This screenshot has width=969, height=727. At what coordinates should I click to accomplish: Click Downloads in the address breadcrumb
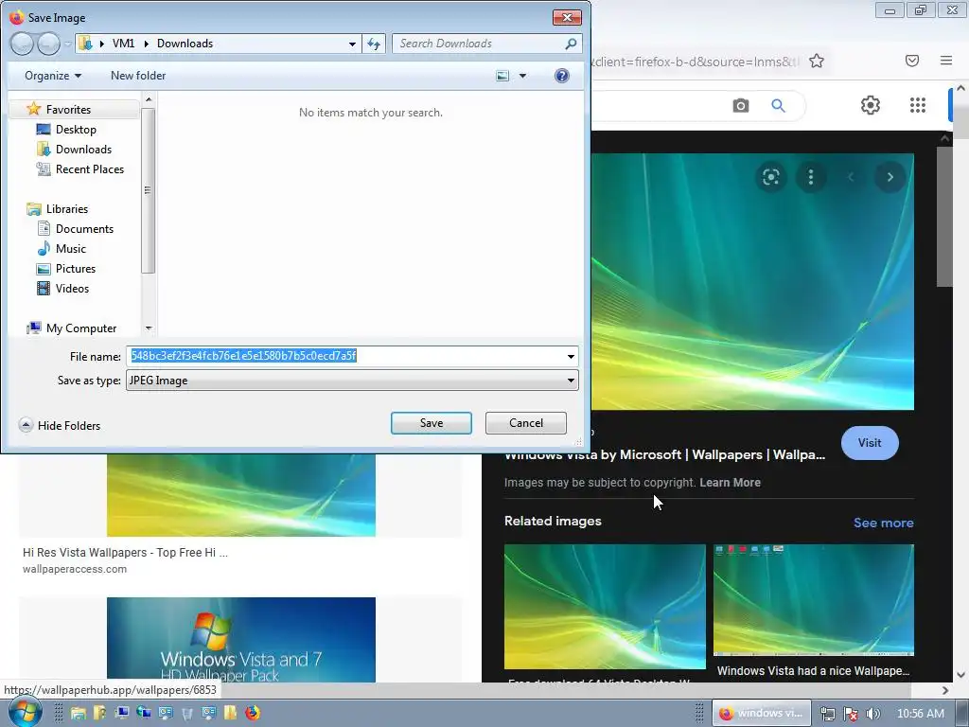point(185,44)
